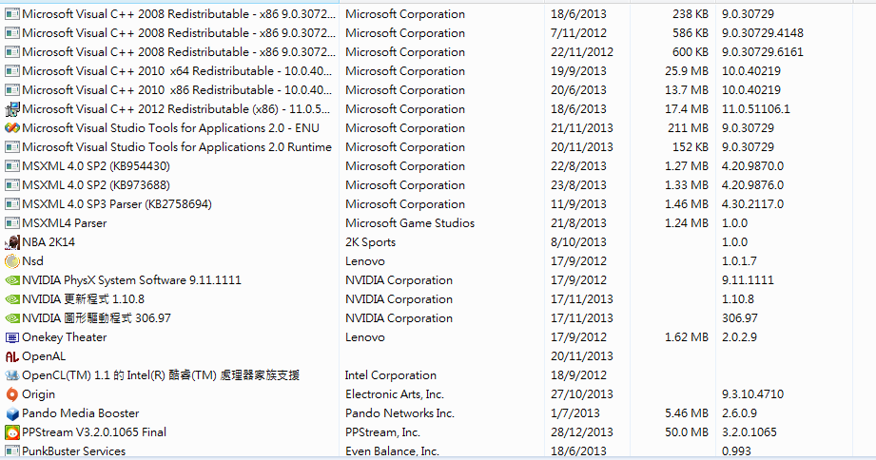876x460 pixels.
Task: Select the Onekey Theater program name
Action: pos(65,337)
